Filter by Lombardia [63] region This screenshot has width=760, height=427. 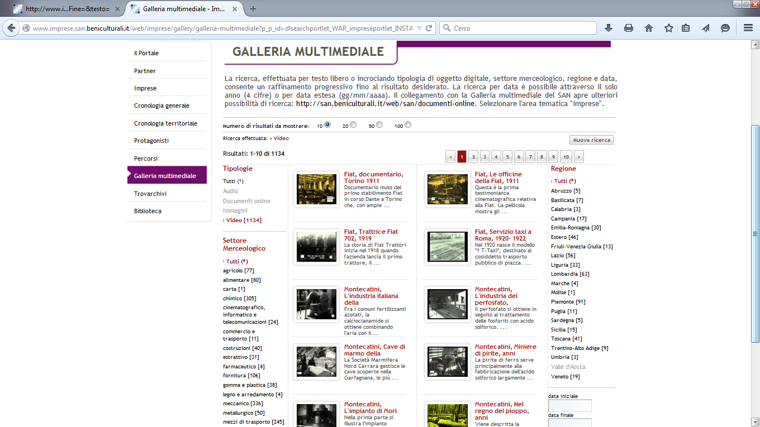[x=570, y=274]
